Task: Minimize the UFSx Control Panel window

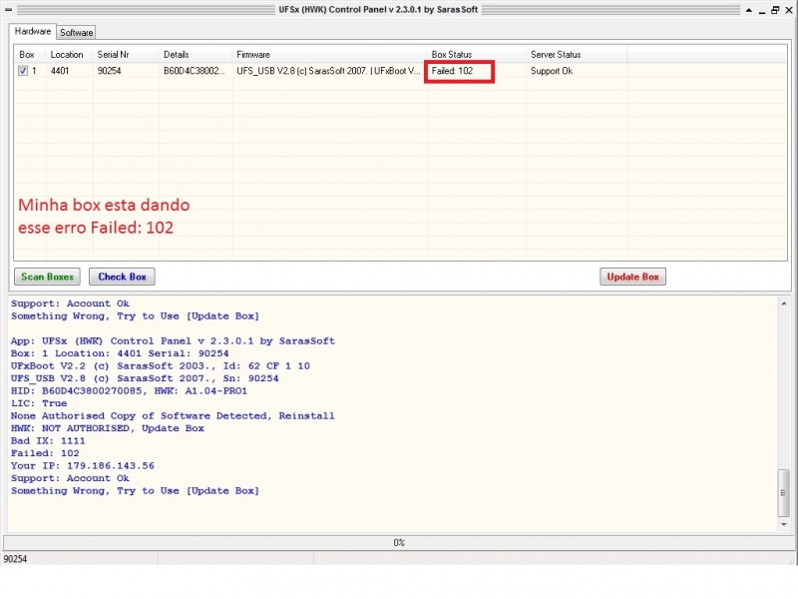Action: [x=762, y=10]
